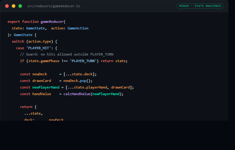Click 'state.gamePhase' in the if condition

click(44, 61)
